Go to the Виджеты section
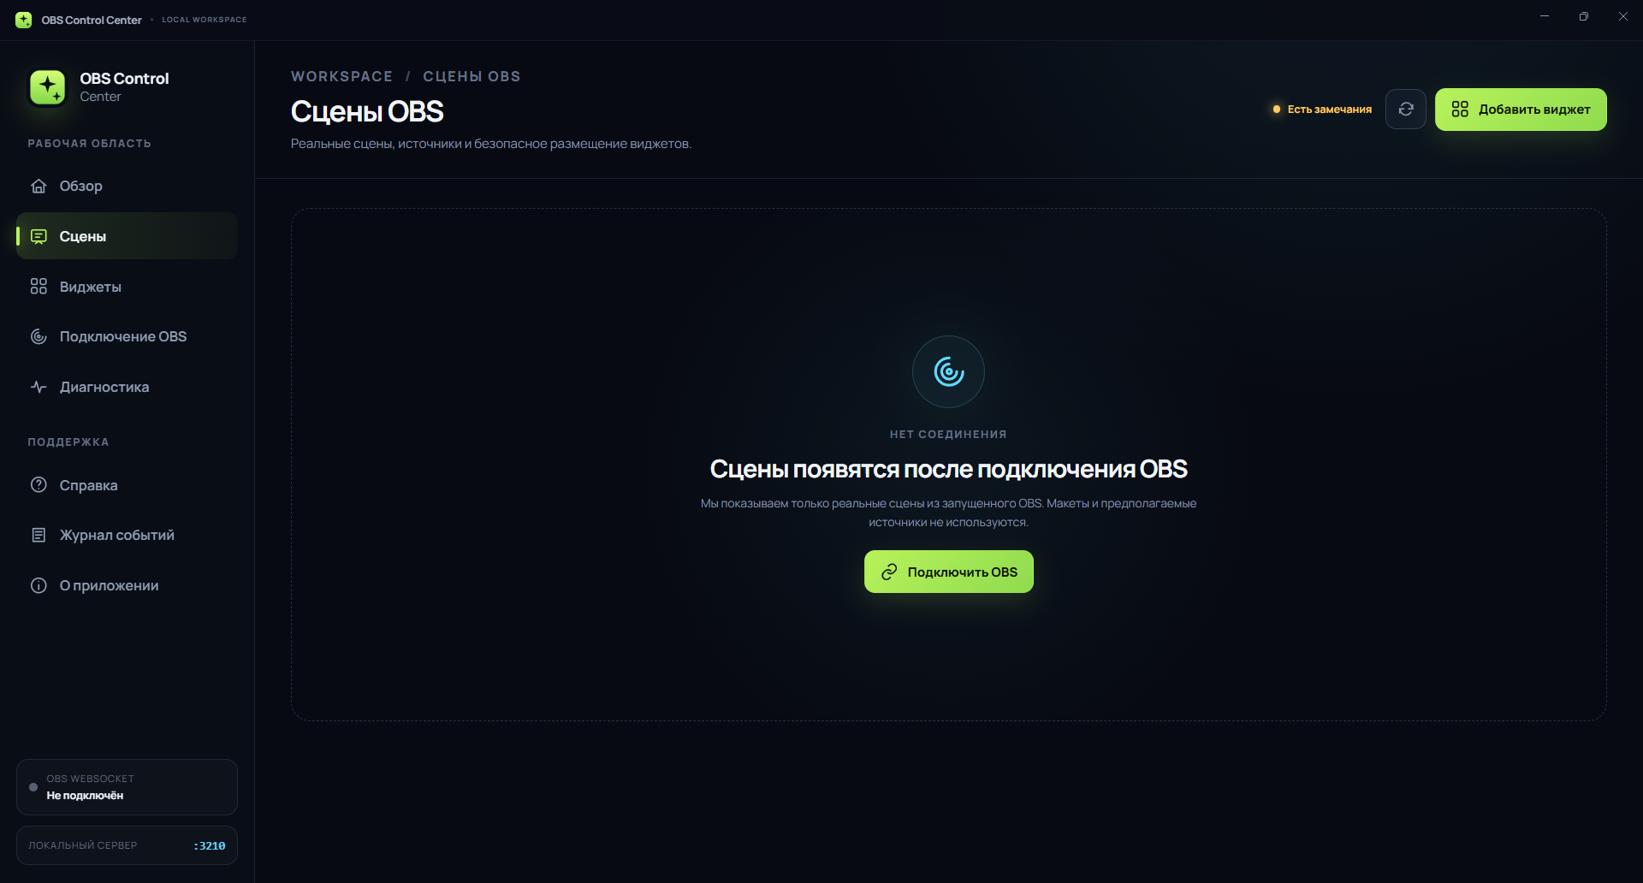Viewport: 1643px width, 883px height. tap(127, 287)
